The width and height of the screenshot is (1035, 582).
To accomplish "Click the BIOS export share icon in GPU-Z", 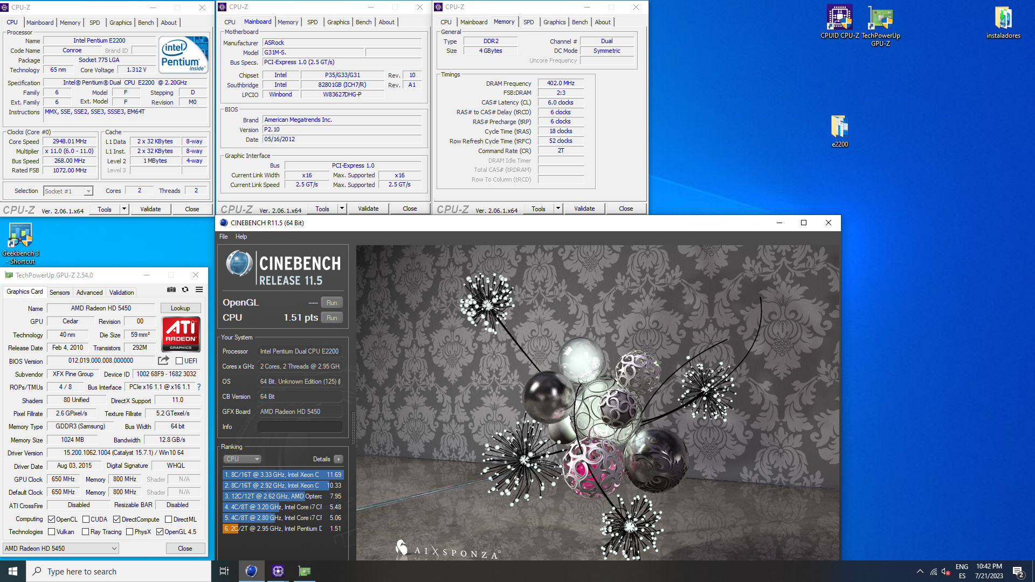I will tap(163, 361).
